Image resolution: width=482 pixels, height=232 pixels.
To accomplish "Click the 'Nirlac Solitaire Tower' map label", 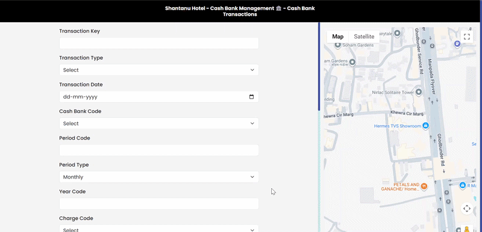I will point(393,92).
